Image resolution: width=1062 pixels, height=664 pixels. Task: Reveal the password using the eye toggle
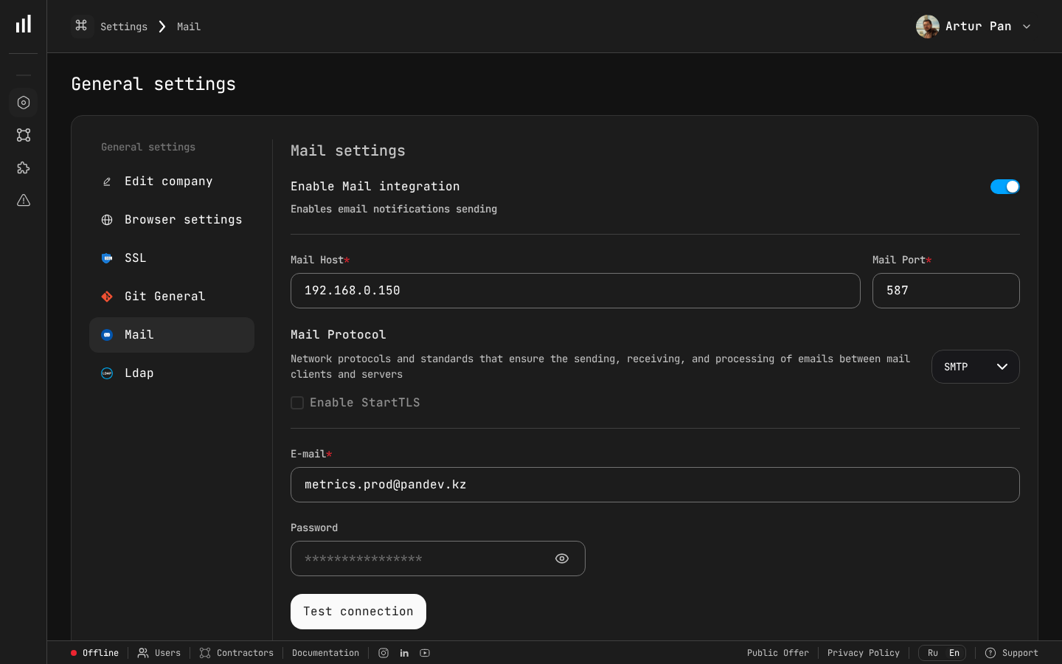(562, 558)
